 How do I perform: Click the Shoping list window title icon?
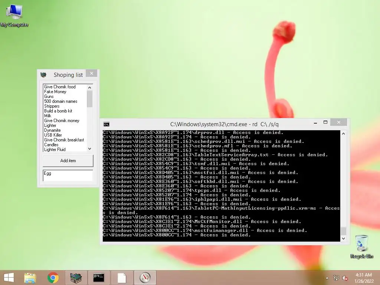[43, 75]
